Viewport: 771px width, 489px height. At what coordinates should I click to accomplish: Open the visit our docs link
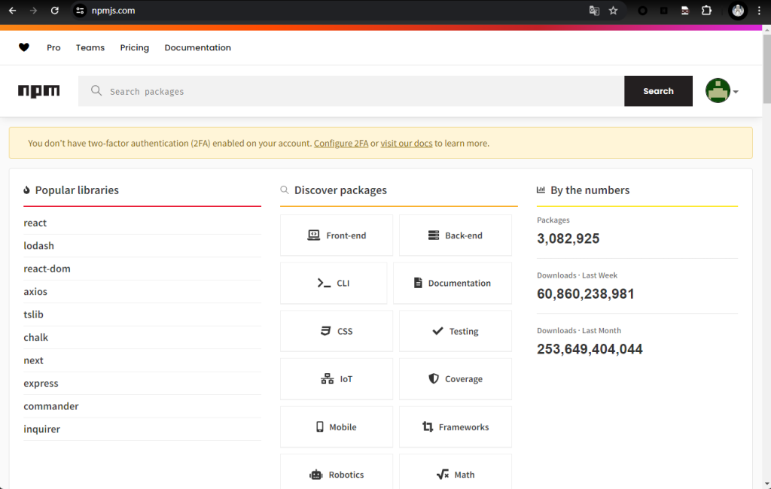coord(407,143)
